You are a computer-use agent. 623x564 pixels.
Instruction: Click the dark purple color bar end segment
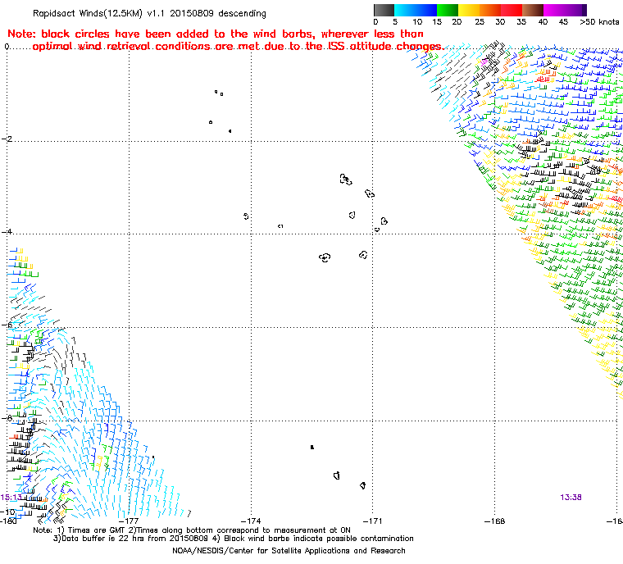(x=584, y=10)
